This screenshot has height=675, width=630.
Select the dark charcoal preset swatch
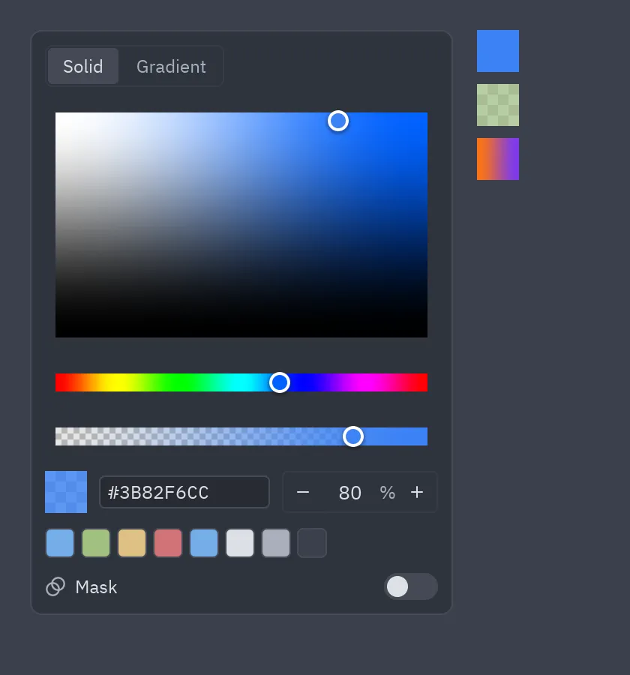(x=312, y=543)
